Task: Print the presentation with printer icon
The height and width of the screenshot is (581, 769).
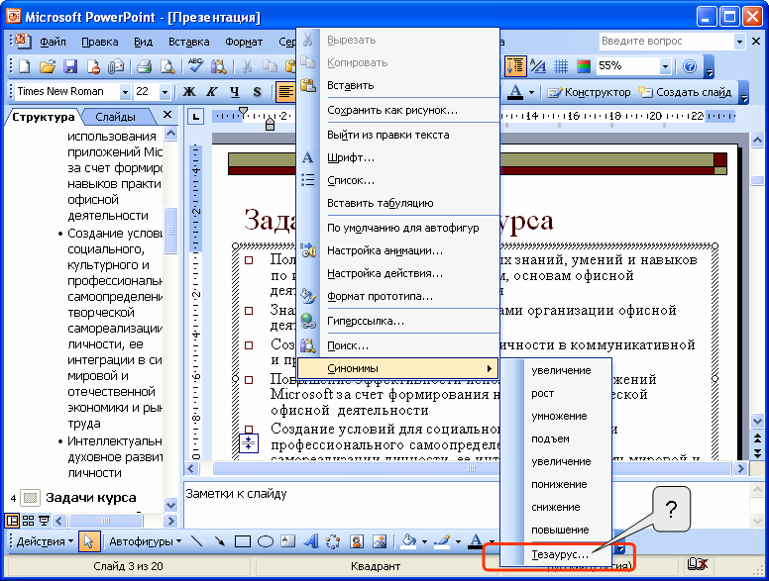Action: click(145, 66)
